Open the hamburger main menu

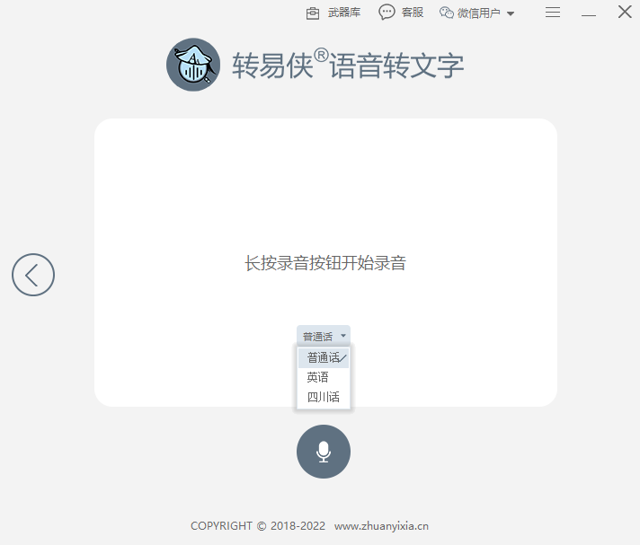(x=553, y=13)
